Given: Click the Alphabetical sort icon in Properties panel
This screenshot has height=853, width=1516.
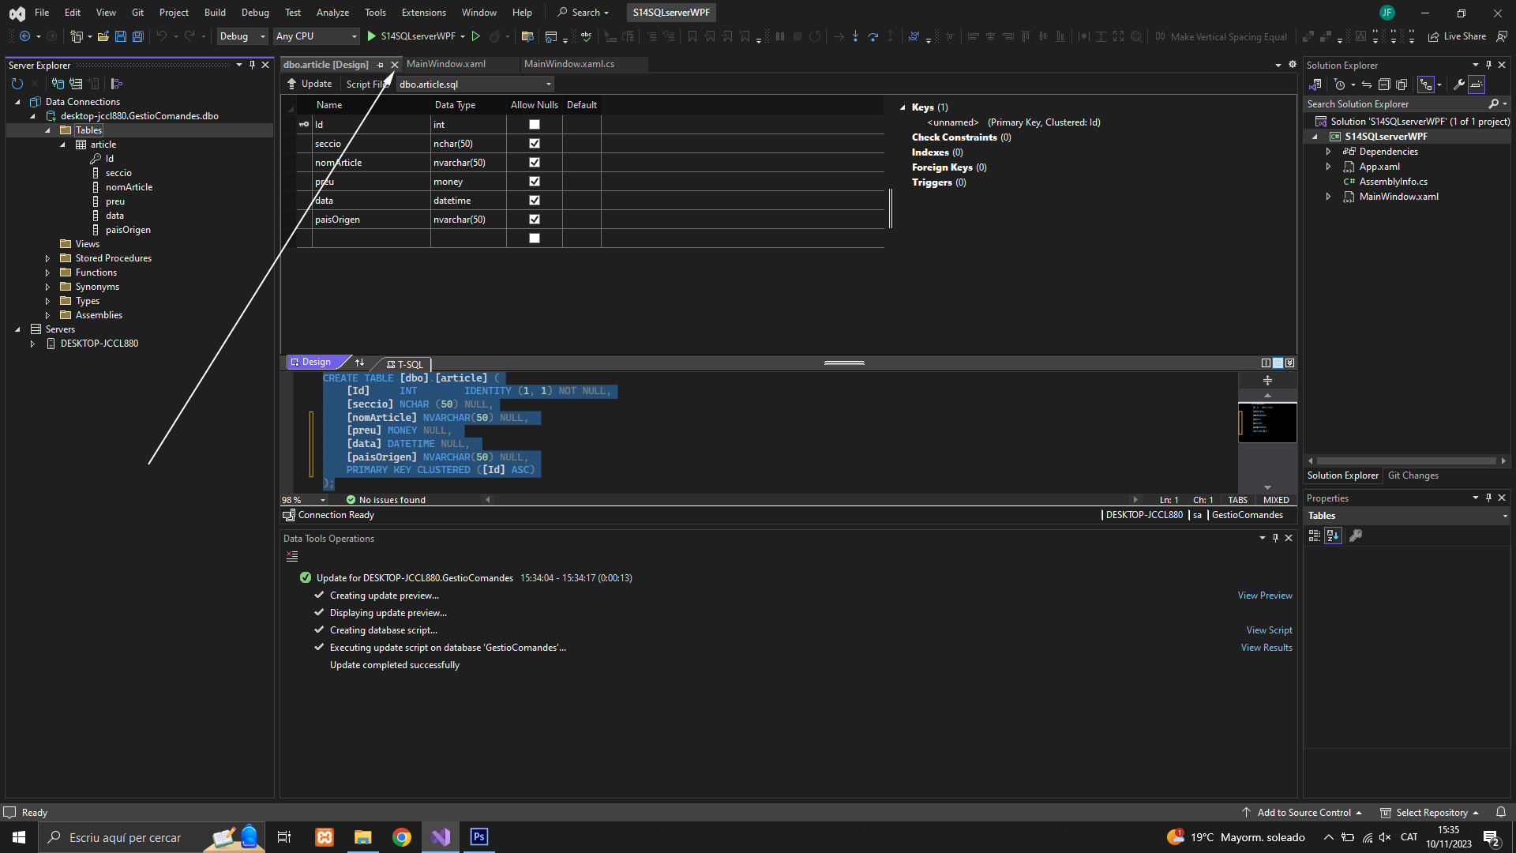Looking at the screenshot, I should click(1333, 535).
